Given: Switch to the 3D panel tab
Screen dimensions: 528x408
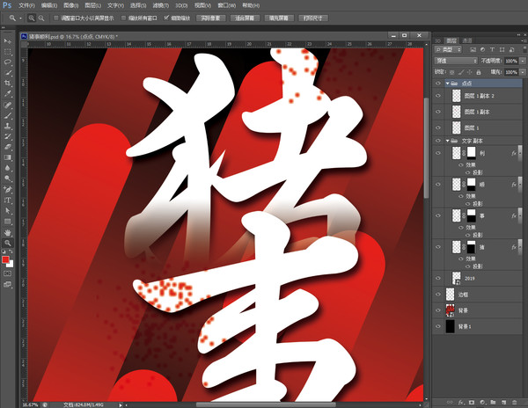Looking at the screenshot, I should (437, 40).
